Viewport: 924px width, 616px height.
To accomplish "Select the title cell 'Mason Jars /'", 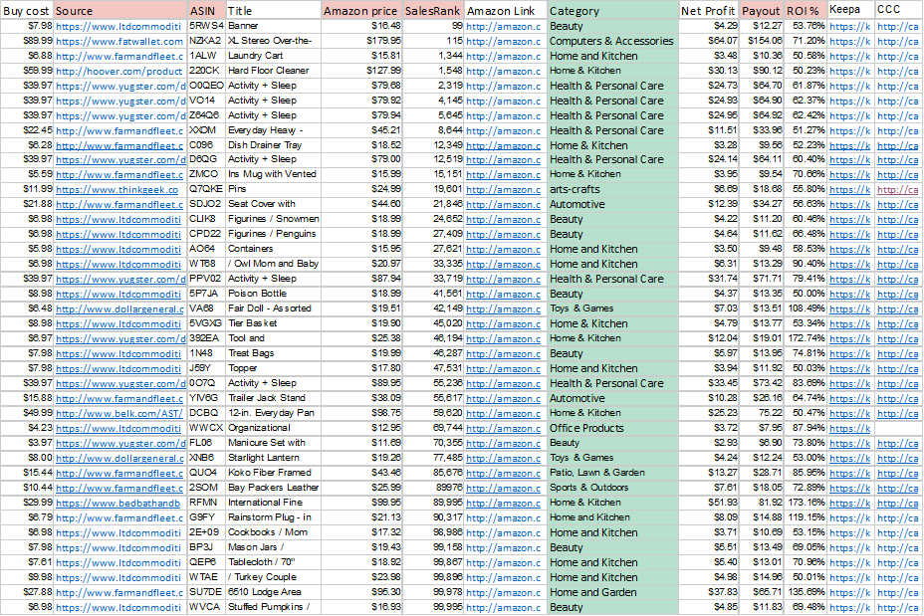I will [274, 547].
